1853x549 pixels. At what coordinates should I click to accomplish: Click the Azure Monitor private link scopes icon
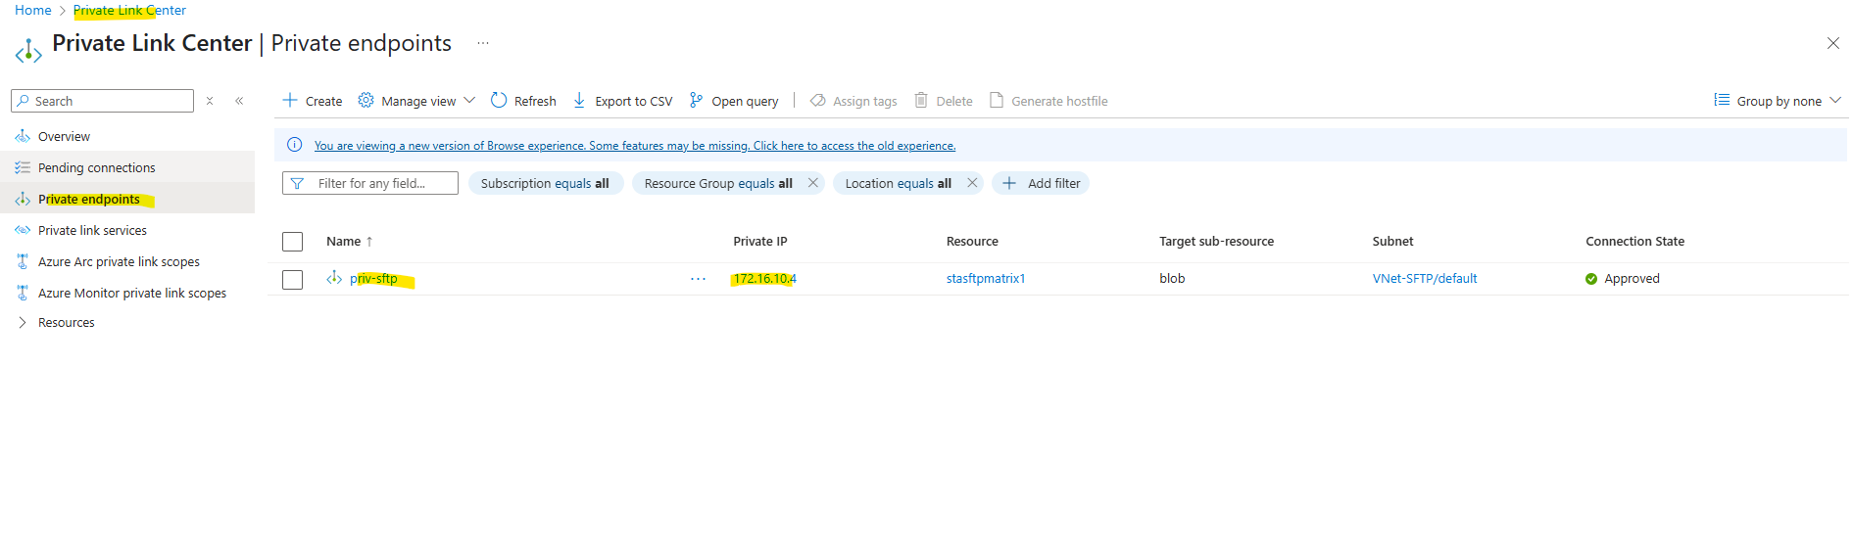click(x=23, y=293)
